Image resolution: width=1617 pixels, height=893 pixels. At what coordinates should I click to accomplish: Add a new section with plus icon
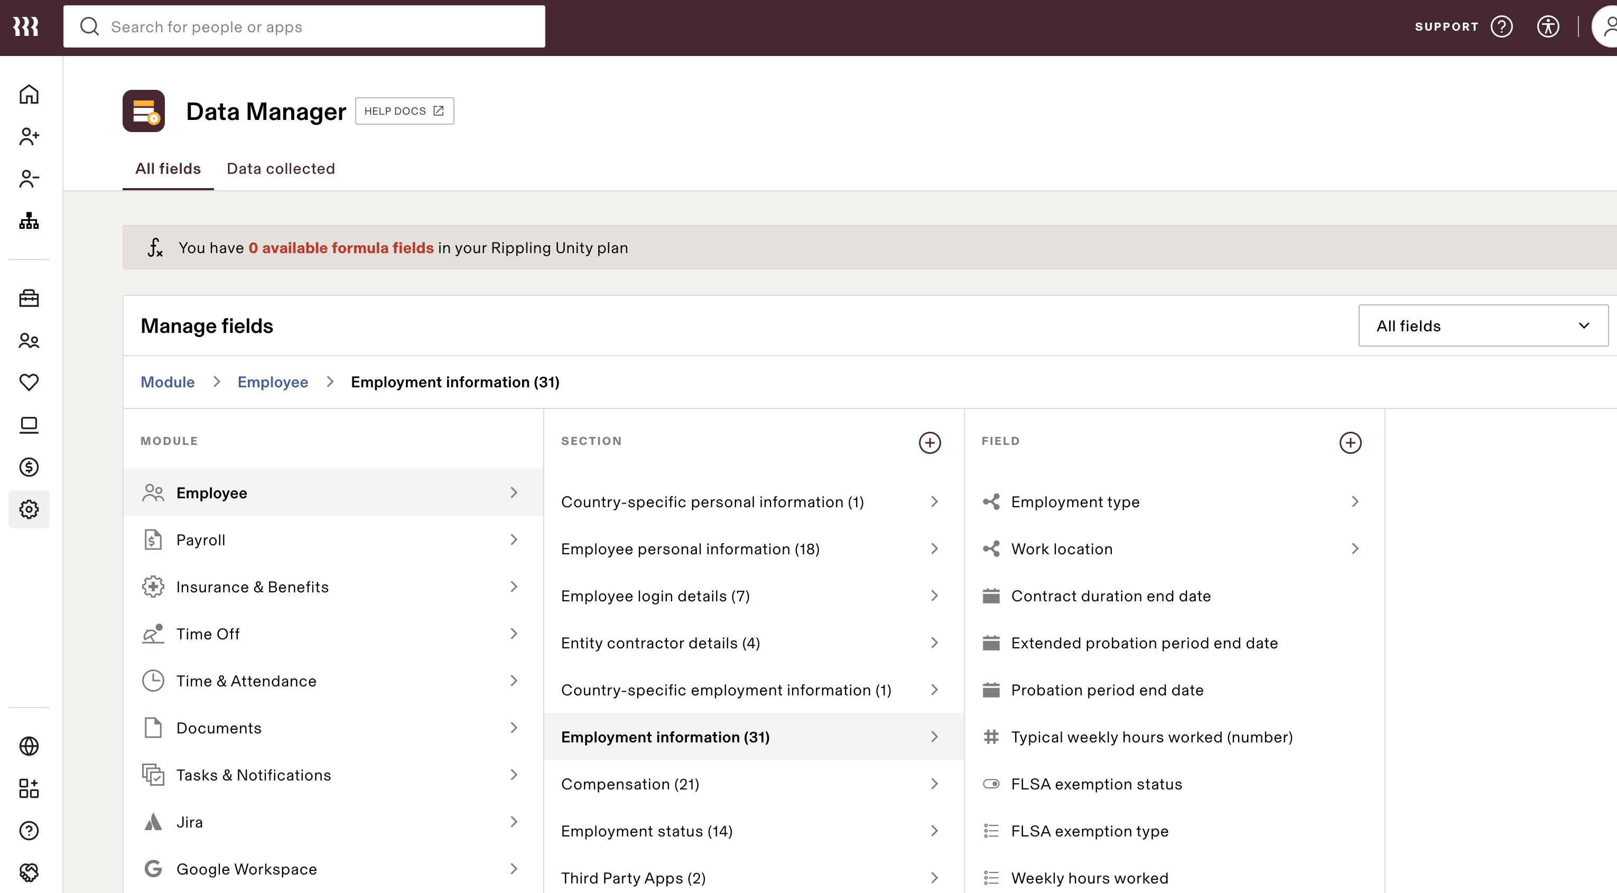930,442
